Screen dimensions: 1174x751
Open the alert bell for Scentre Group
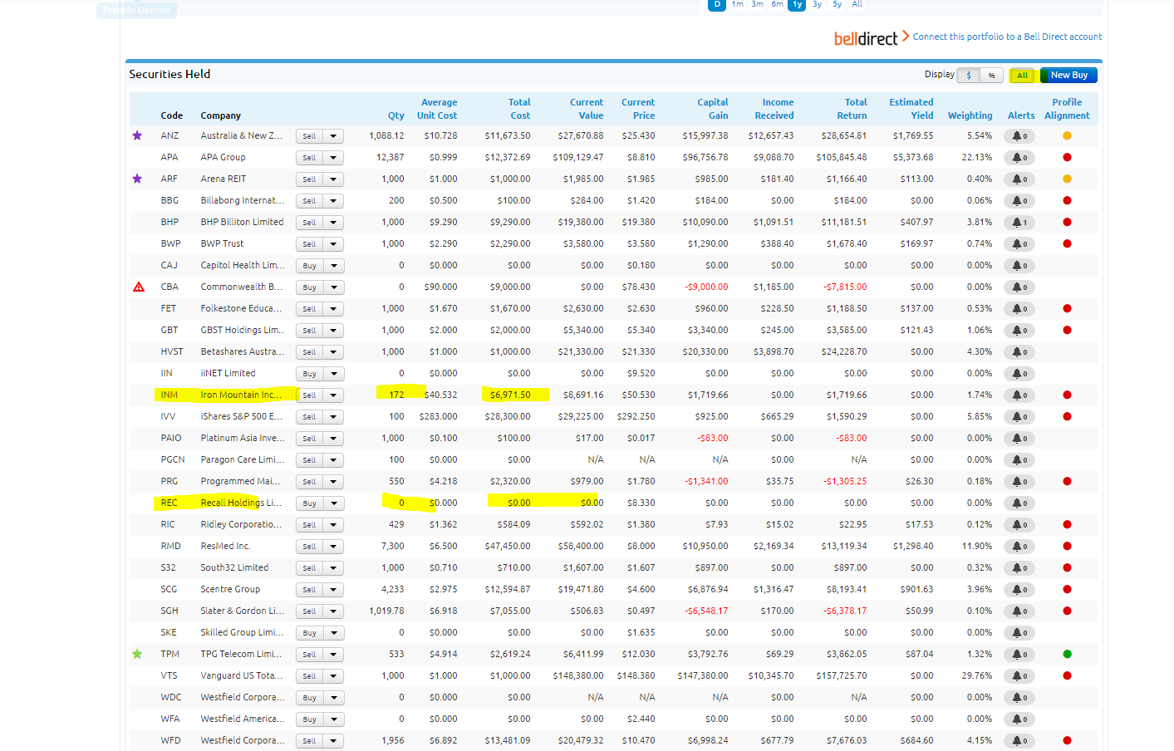coord(1019,590)
